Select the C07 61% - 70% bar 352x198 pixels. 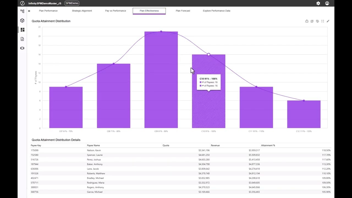(x=66, y=108)
